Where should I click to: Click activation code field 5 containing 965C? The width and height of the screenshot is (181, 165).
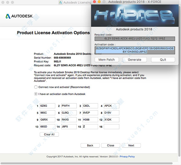tap(47, 113)
